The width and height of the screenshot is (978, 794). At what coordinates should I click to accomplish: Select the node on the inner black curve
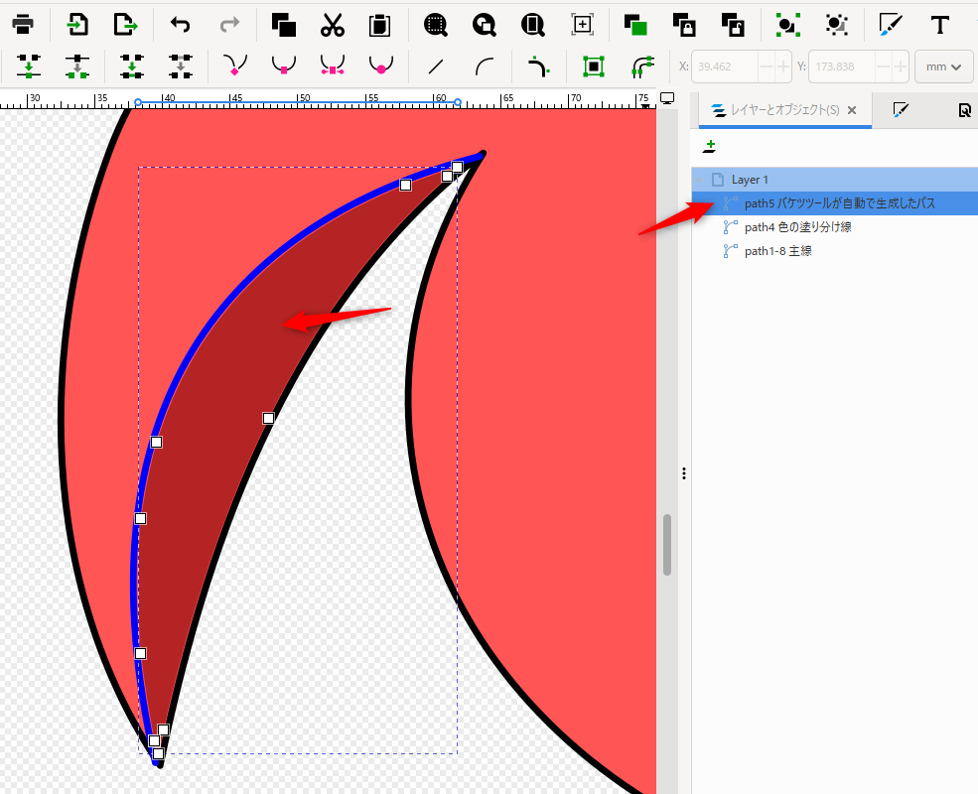click(x=268, y=418)
